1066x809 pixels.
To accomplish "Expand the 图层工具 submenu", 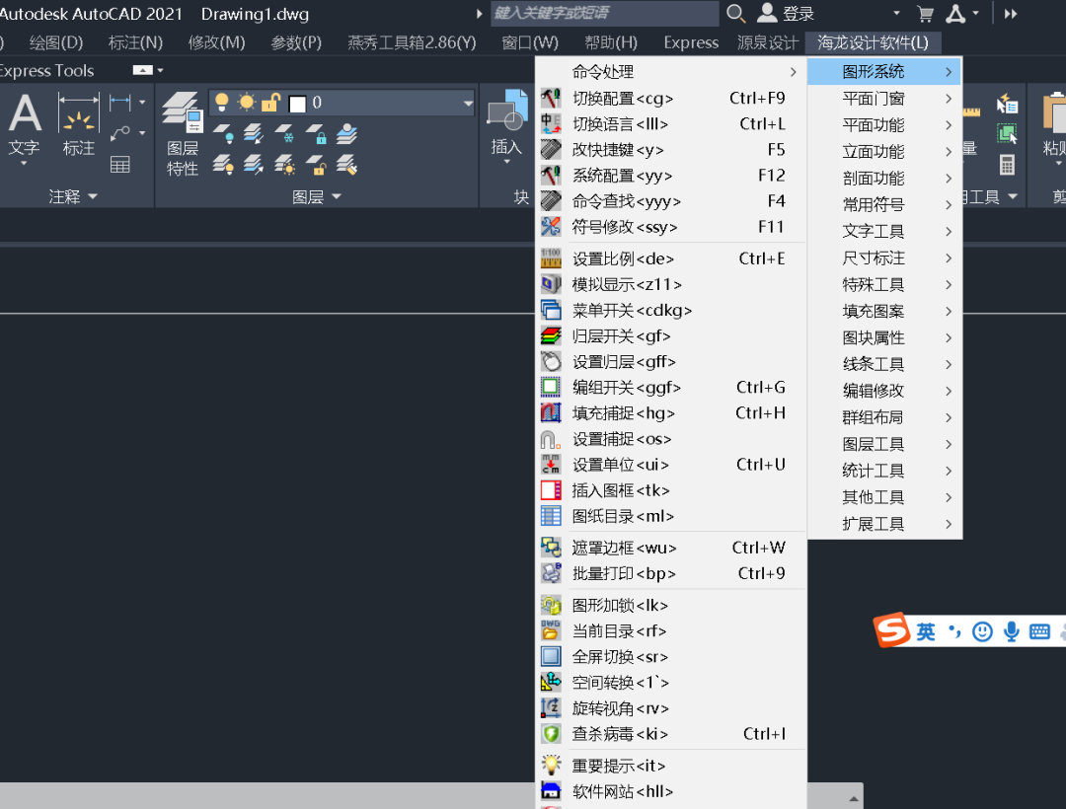I will coord(884,444).
